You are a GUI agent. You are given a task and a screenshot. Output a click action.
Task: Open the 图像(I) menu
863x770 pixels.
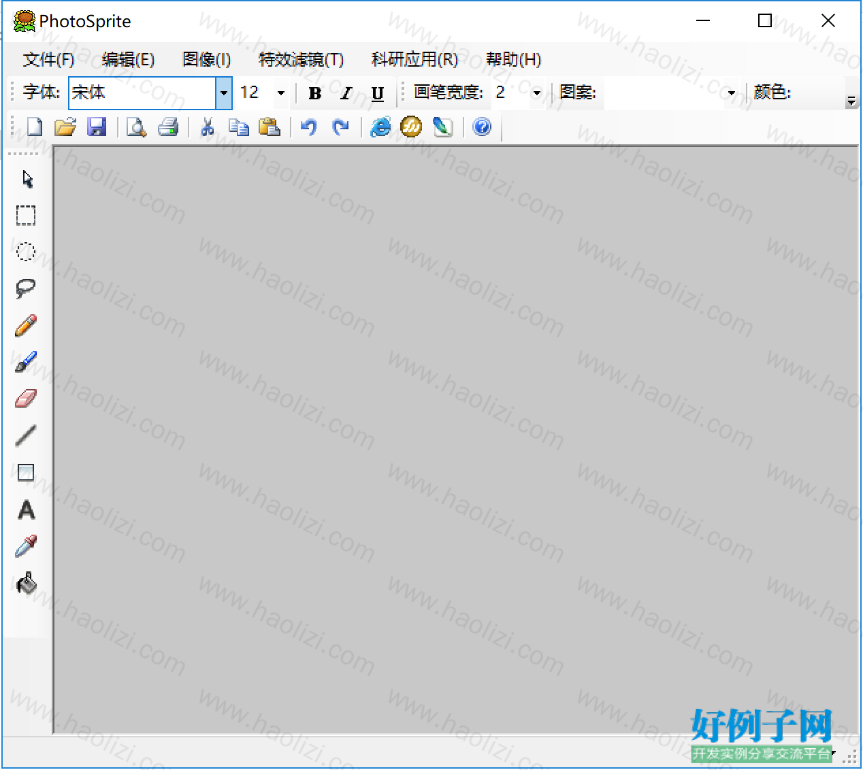[207, 60]
